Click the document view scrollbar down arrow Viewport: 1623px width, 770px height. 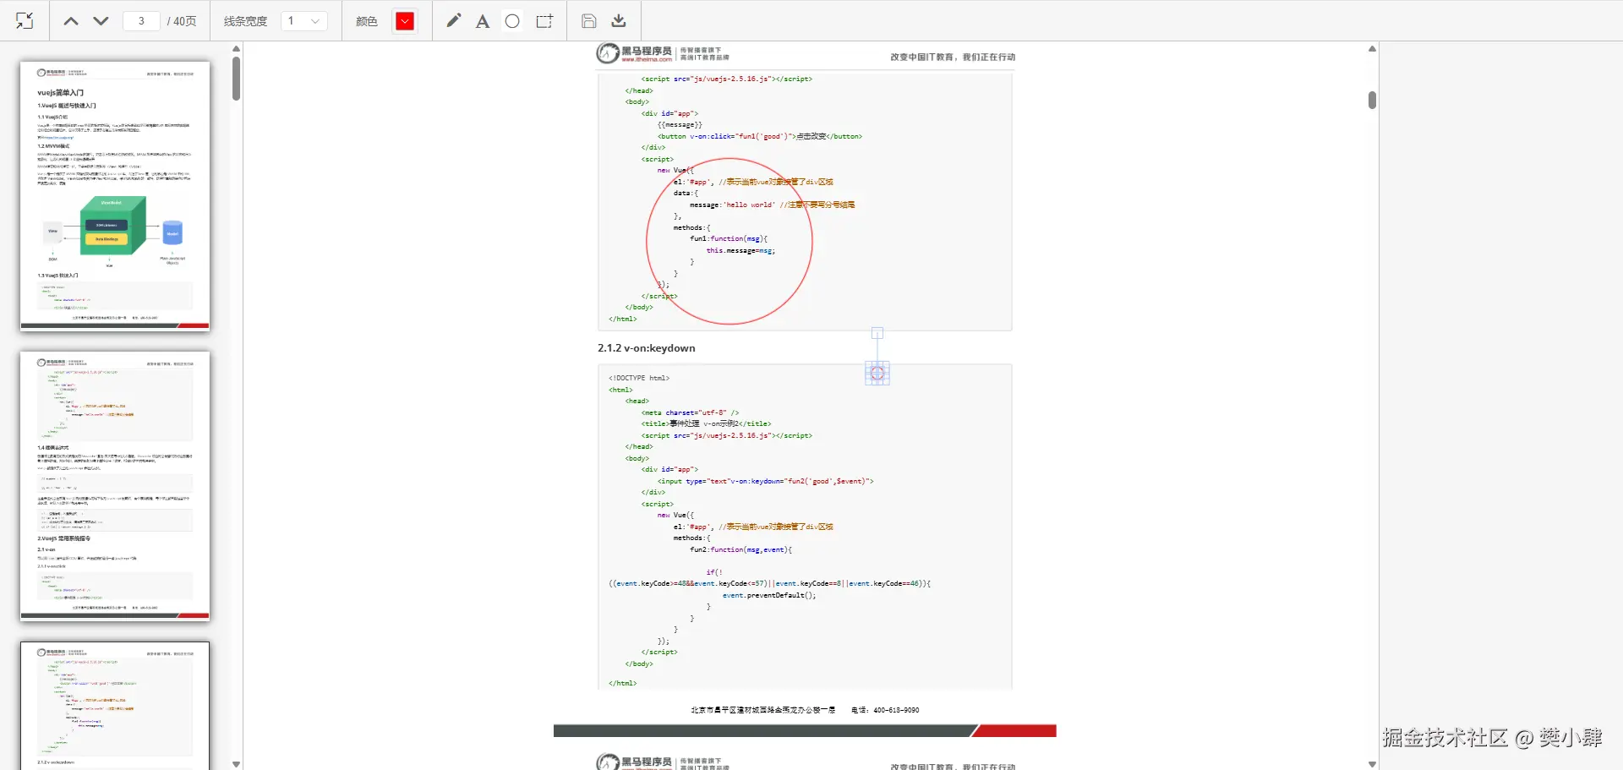point(1372,764)
